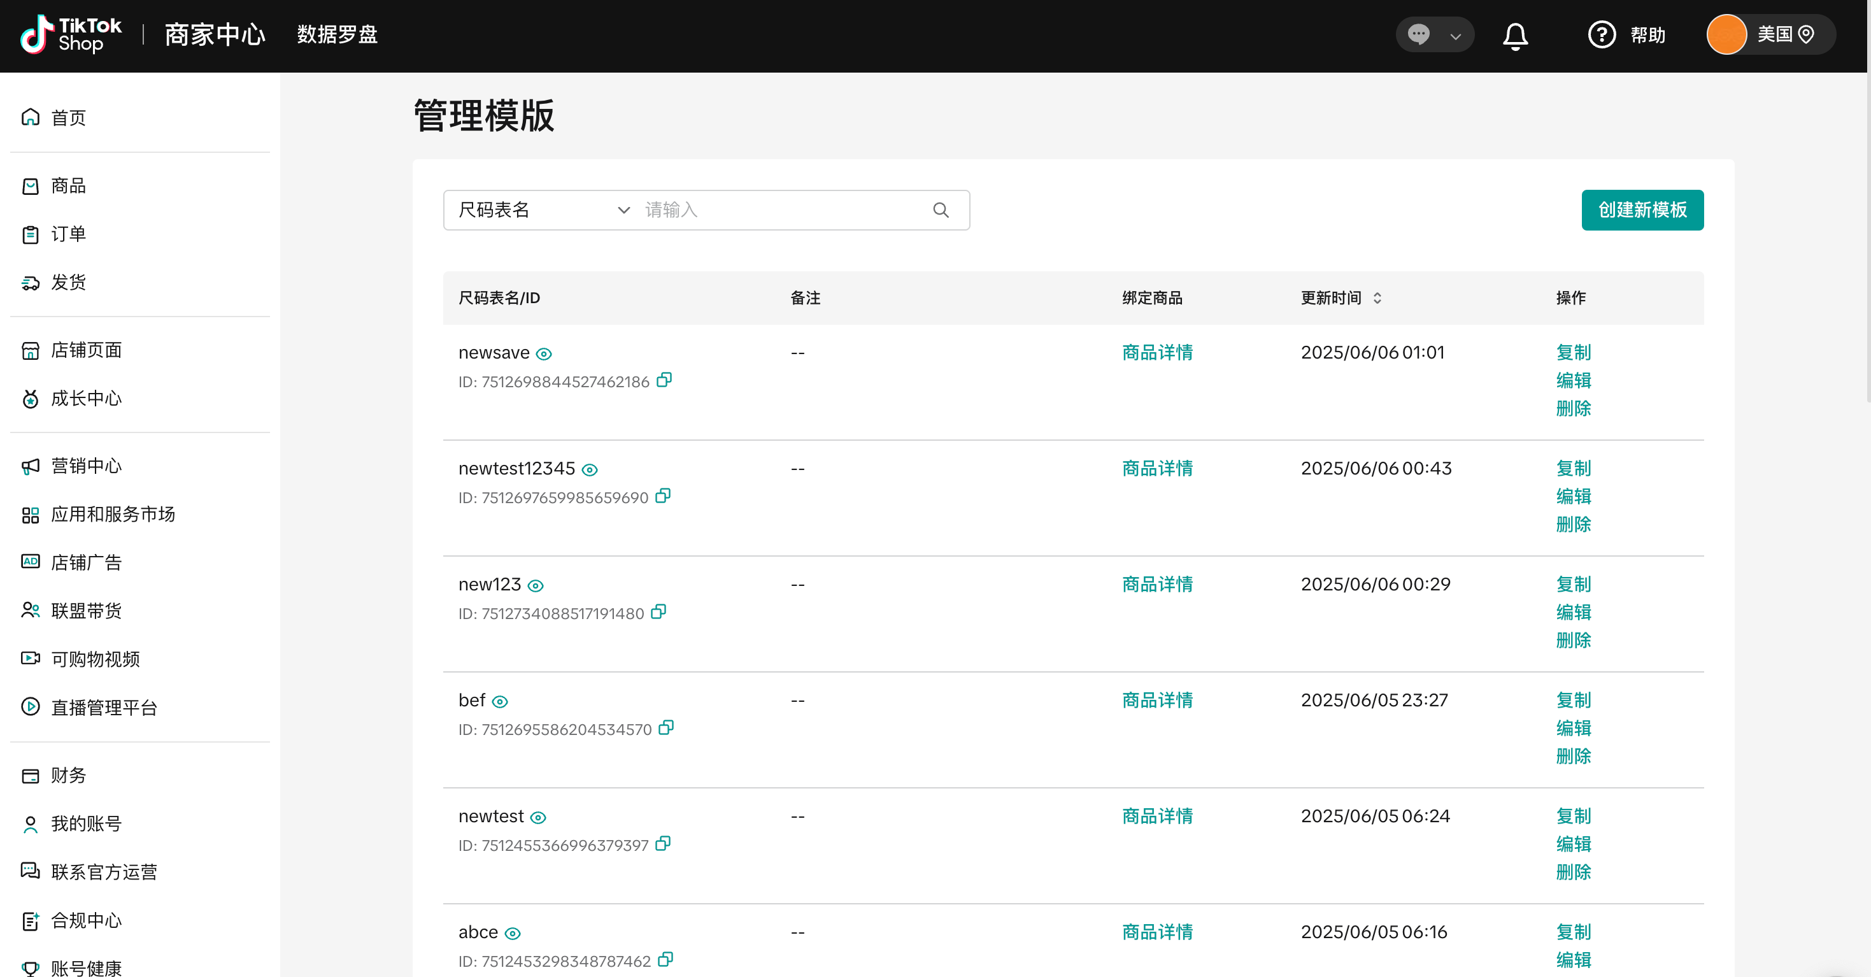Go to 数据罗盘 in top navigation
The image size is (1871, 977).
pyautogui.click(x=337, y=35)
